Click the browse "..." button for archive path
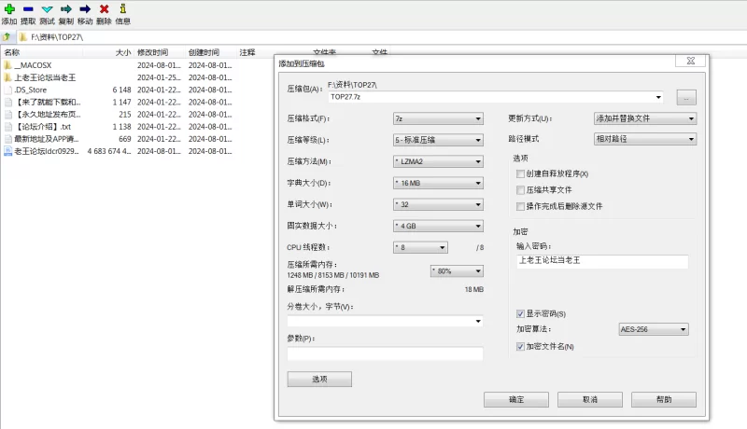This screenshot has width=747, height=429. coord(686,98)
